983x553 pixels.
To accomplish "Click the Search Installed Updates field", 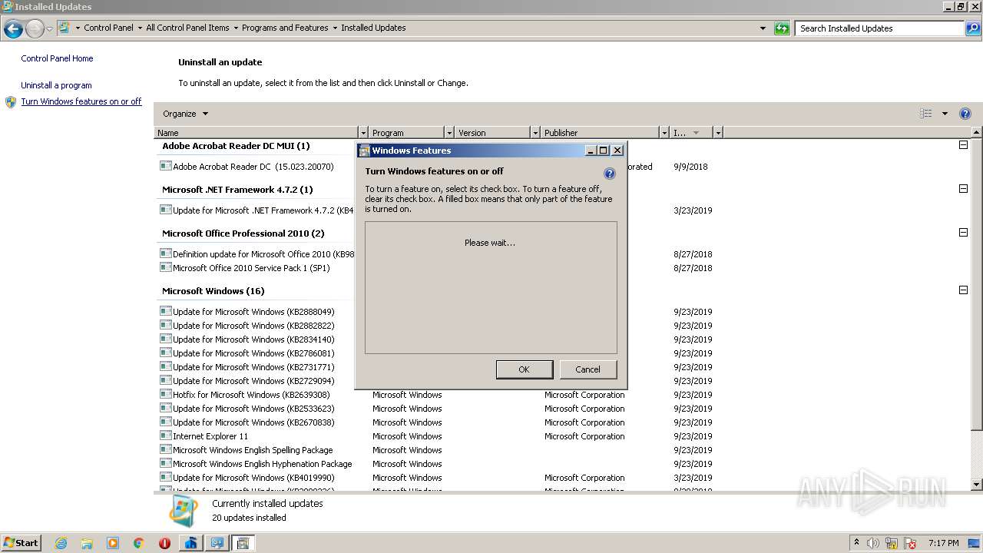I will 879,28.
